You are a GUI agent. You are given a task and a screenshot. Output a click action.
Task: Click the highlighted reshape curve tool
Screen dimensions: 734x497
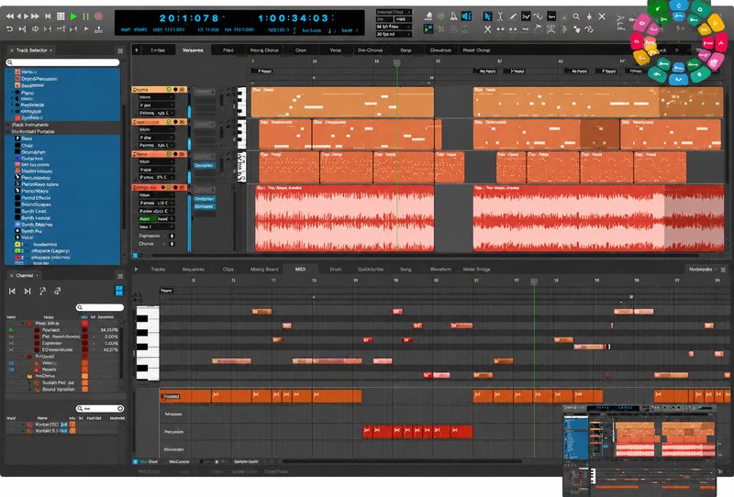(x=526, y=17)
